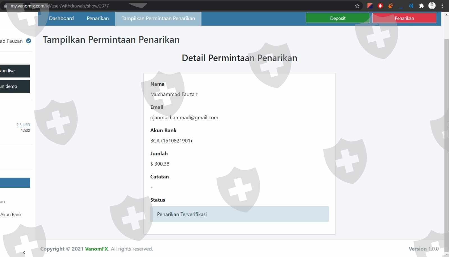
Task: Click the blue sound-wave extension icon
Action: (x=411, y=6)
